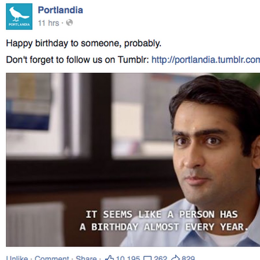View the 829 shares count
The height and width of the screenshot is (260, 260).
tap(188, 258)
